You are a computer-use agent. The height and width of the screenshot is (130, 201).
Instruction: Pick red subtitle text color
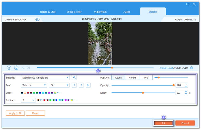pos(28,93)
